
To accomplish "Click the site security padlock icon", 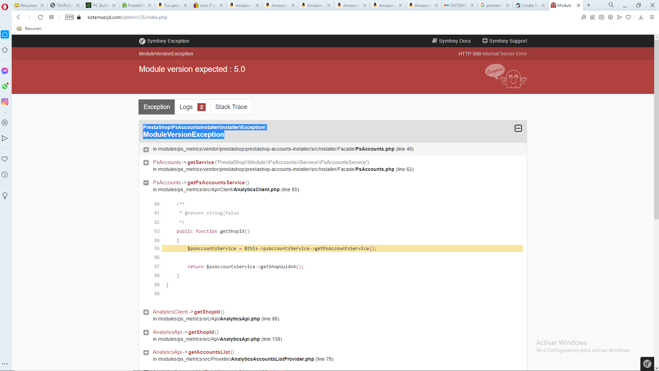I will coord(79,17).
